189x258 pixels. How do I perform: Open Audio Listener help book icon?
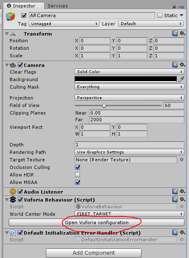click(175, 192)
